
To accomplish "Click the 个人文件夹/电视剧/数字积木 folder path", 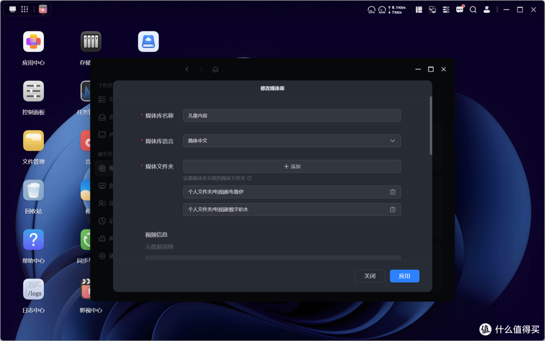I will pos(218,210).
